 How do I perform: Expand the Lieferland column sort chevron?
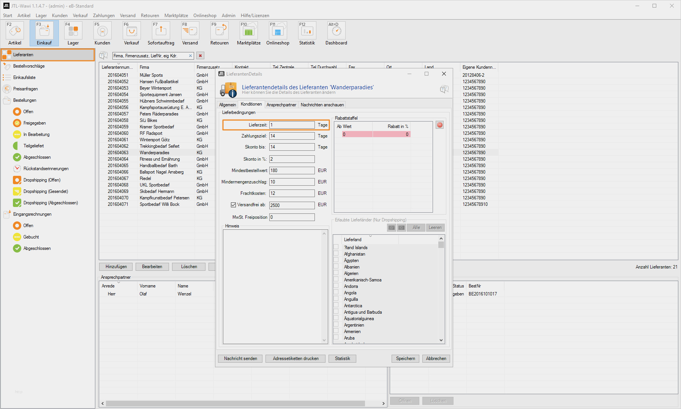coord(370,236)
